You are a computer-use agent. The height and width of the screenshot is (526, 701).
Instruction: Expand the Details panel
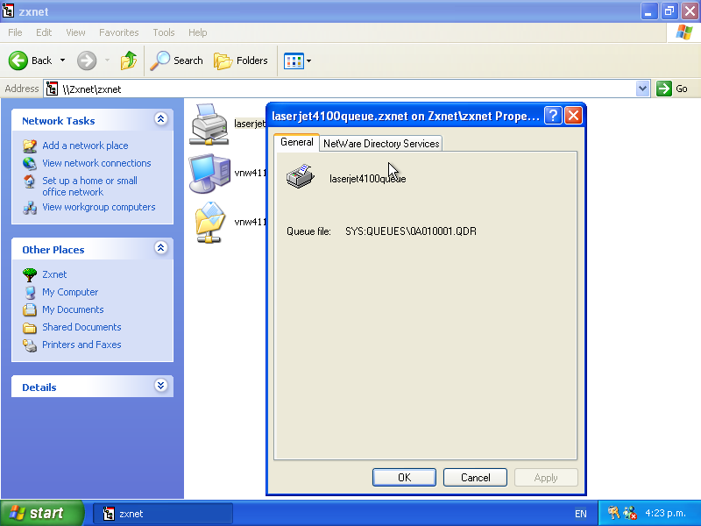tap(161, 386)
